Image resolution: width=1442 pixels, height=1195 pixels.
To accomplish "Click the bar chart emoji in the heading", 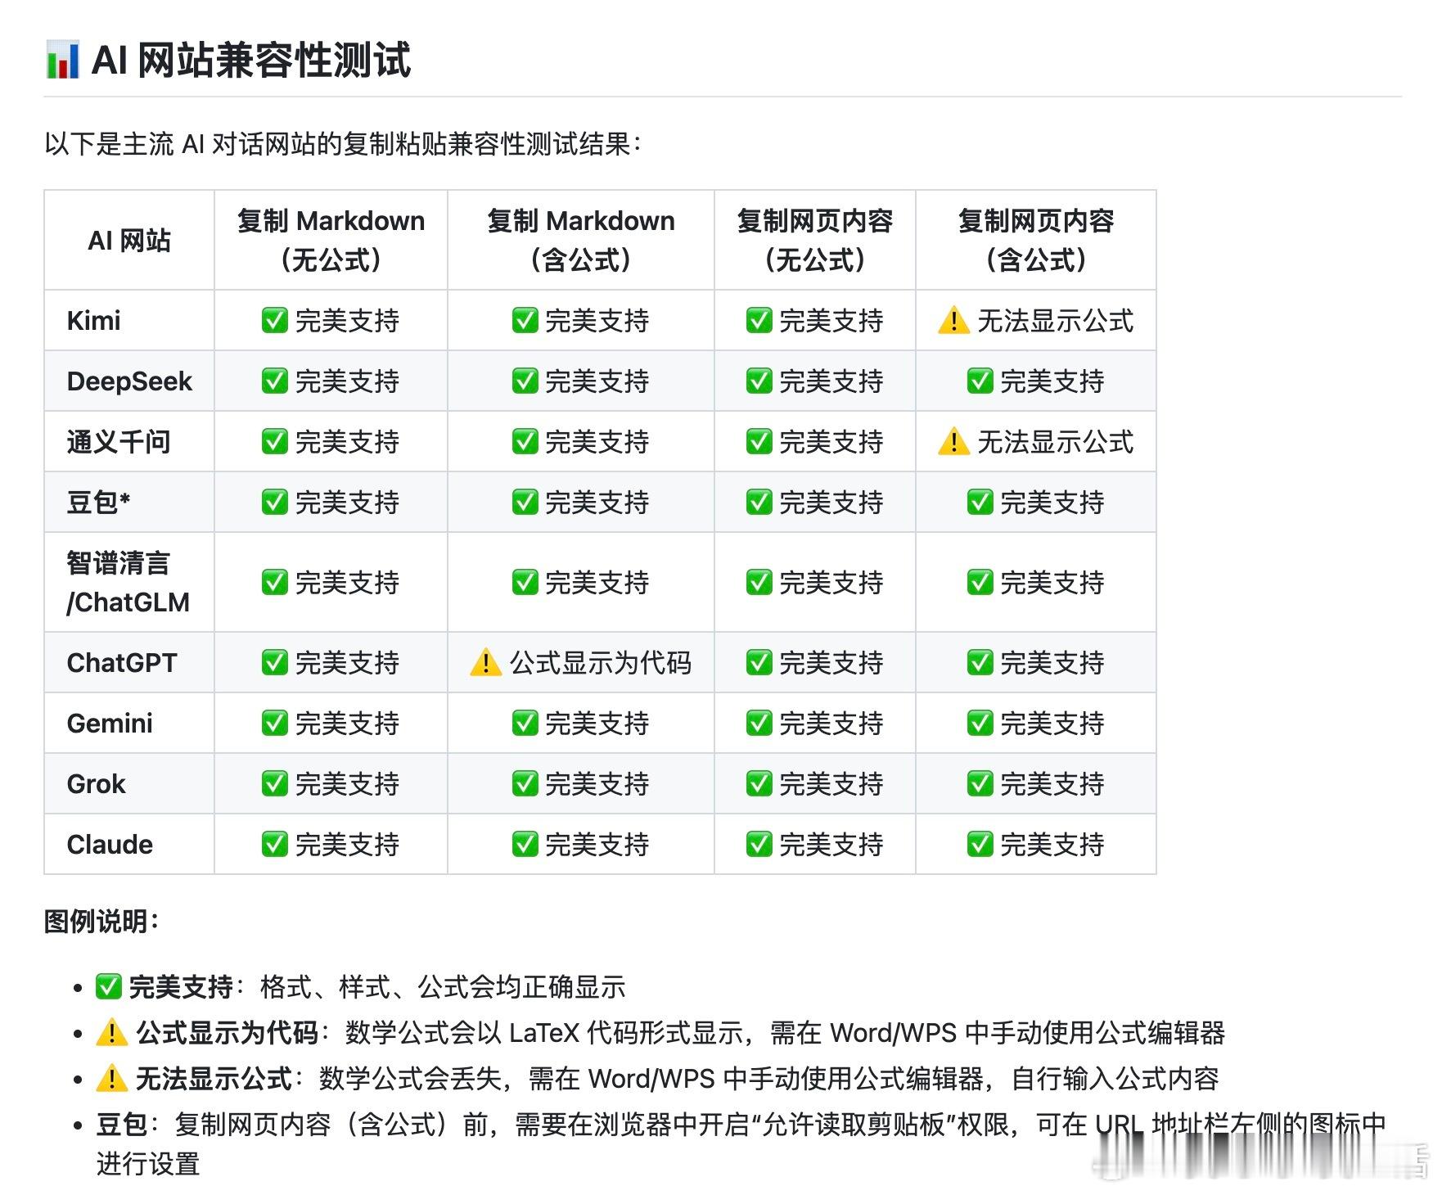I will tap(63, 60).
